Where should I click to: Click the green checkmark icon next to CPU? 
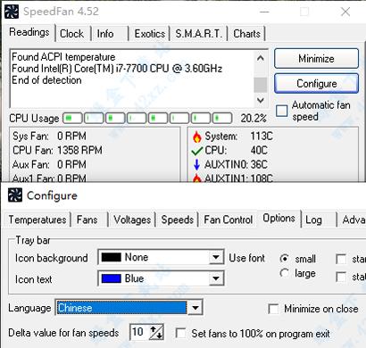[x=197, y=151]
